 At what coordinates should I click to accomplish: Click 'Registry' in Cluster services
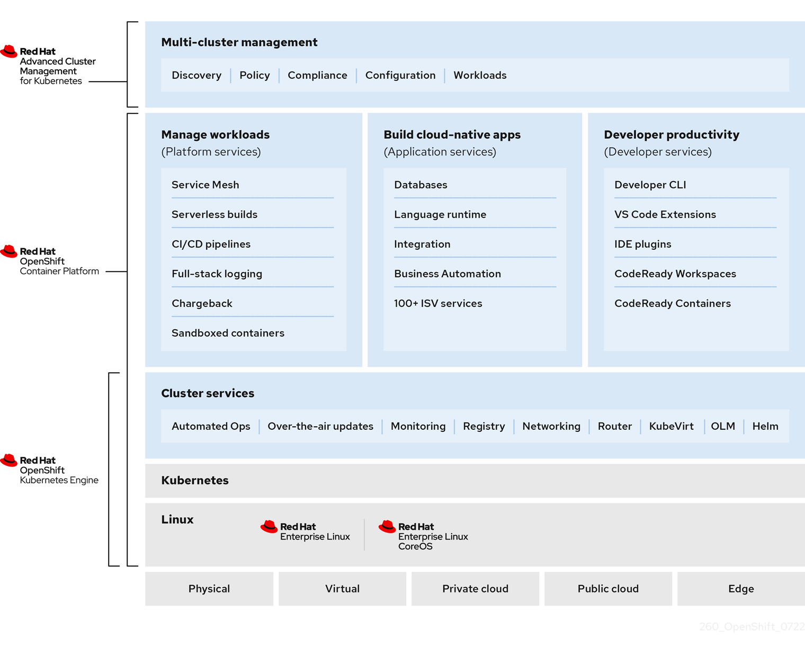coord(484,426)
